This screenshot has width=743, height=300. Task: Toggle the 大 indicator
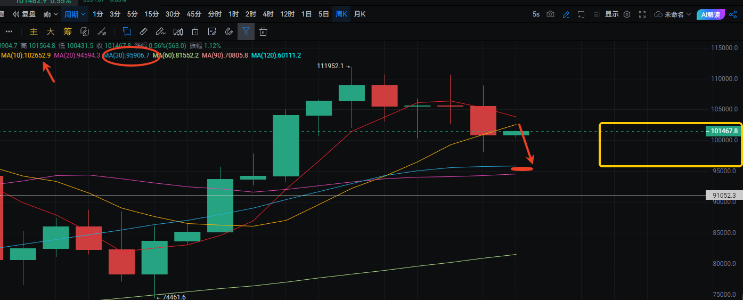[51, 31]
